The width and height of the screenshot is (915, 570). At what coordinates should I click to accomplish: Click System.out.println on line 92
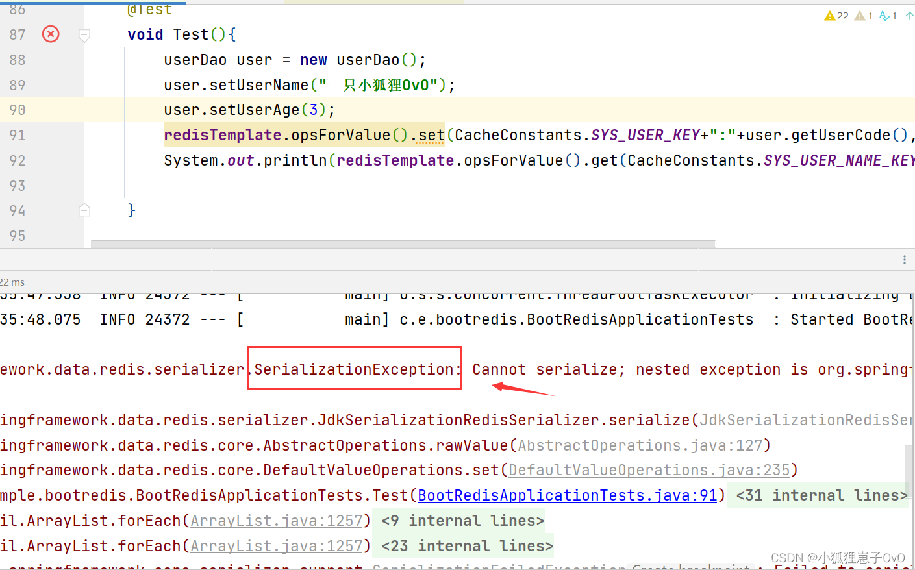click(245, 160)
